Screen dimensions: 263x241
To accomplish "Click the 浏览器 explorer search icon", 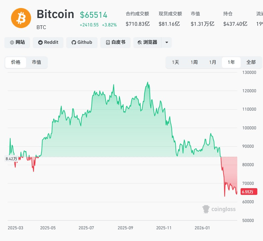I will [x=139, y=42].
